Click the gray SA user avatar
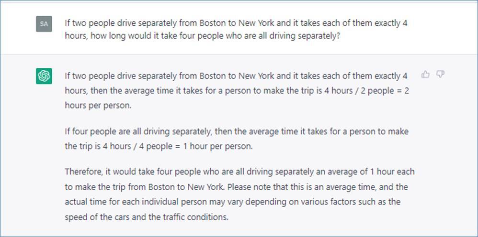Screen dimensions: 478x237 click(44, 23)
